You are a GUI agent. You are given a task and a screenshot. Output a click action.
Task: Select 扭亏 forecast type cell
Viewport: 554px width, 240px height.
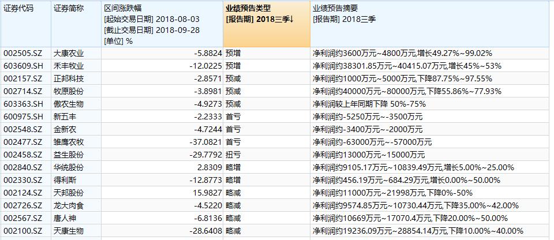(x=267, y=155)
